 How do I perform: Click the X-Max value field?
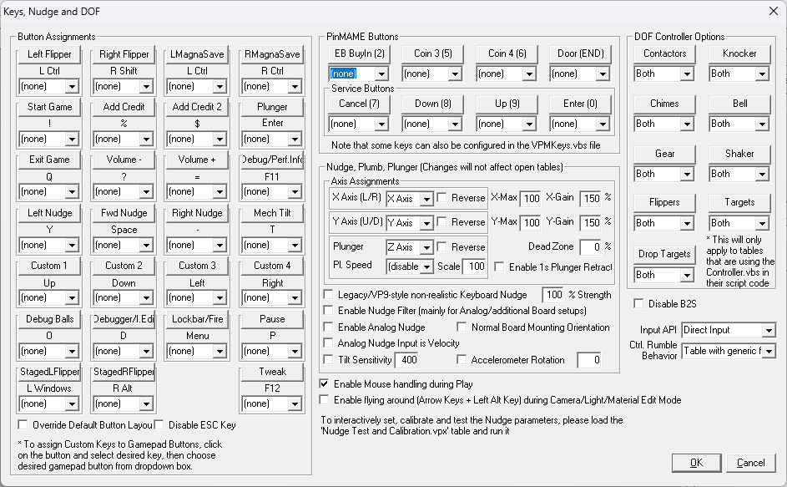click(x=531, y=199)
